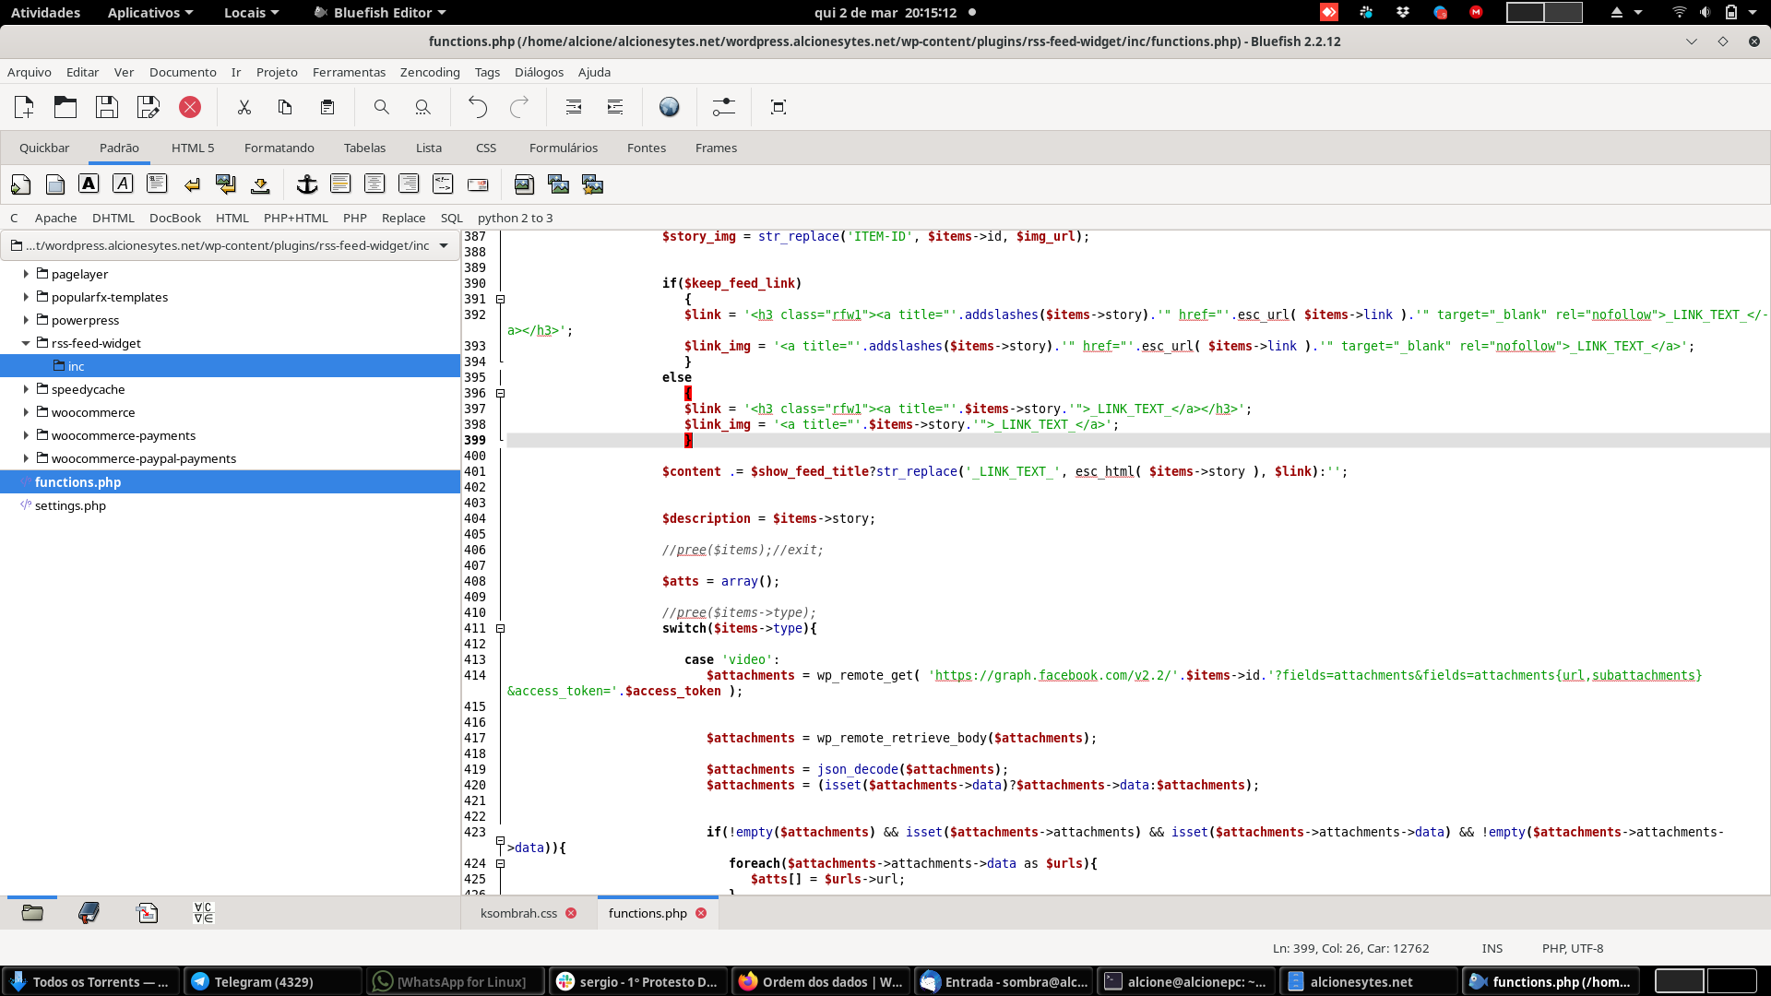Close the ksombrah.css document tab
Viewport: 1771px width, 996px height.
pos(571,913)
